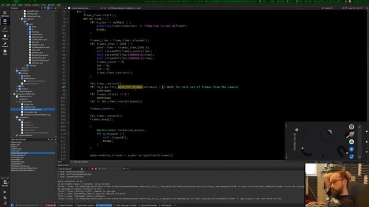Viewport: 369px width, 207px height.
Task: Click the blue messages icon above phone icon
Action: tap(351, 149)
